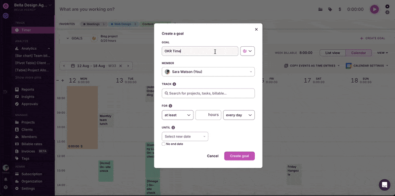This screenshot has width=395, height=196.
Task: Open the View dropdown
Action: click(382, 53)
